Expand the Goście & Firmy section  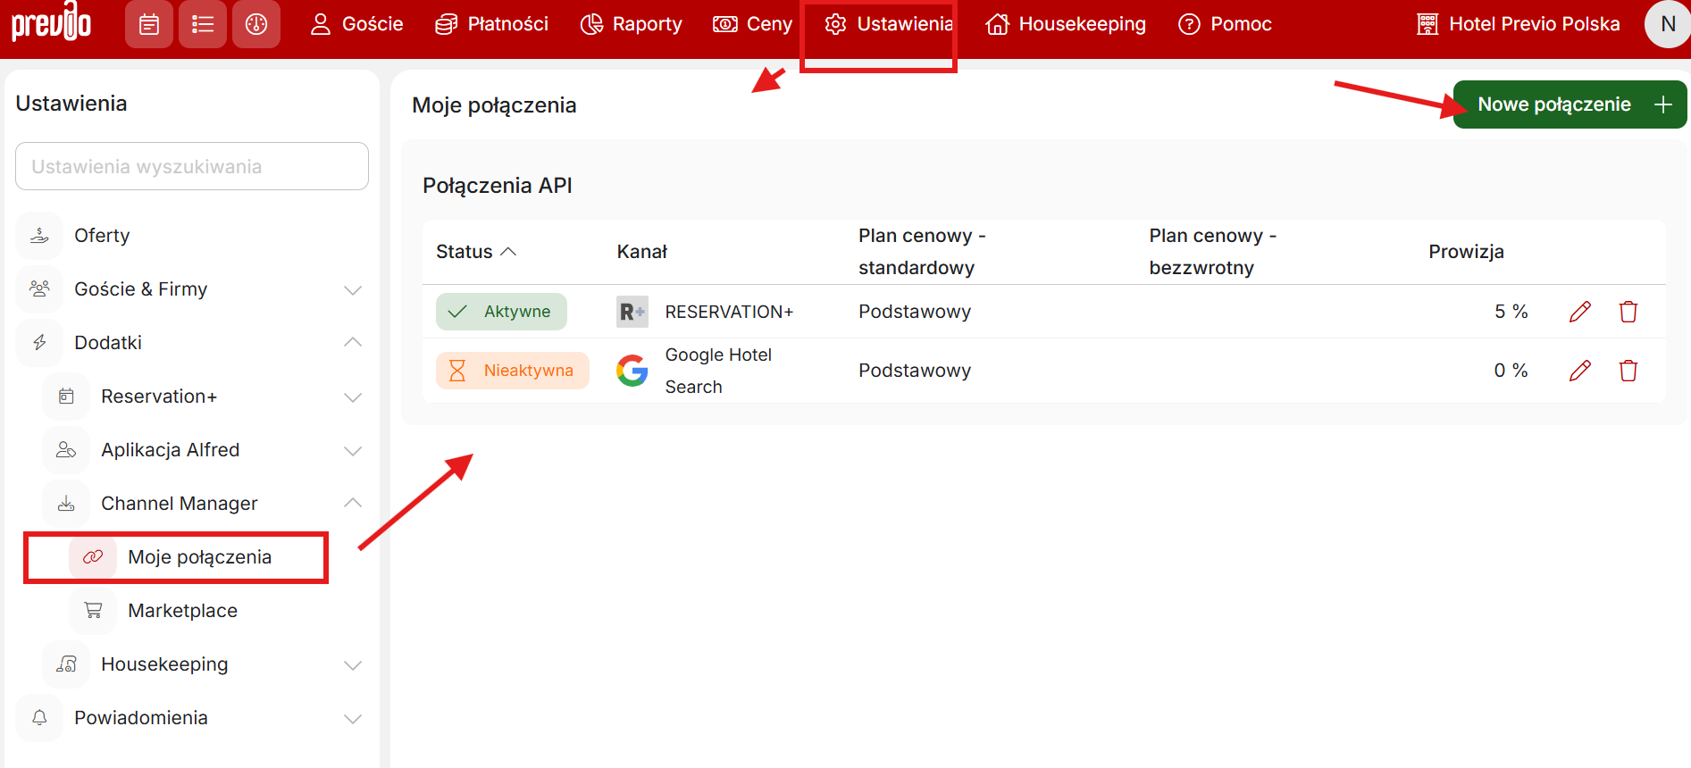353,289
